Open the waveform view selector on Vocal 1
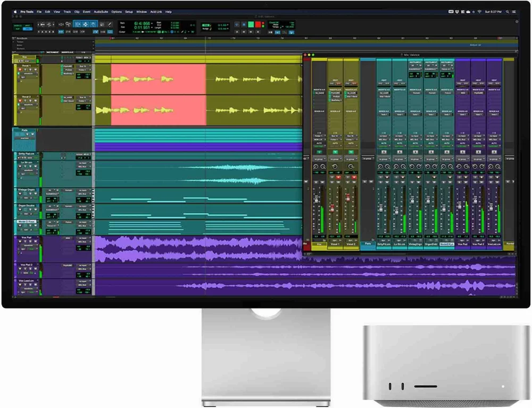Image resolution: width=532 pixels, height=408 pixels. tap(28, 73)
